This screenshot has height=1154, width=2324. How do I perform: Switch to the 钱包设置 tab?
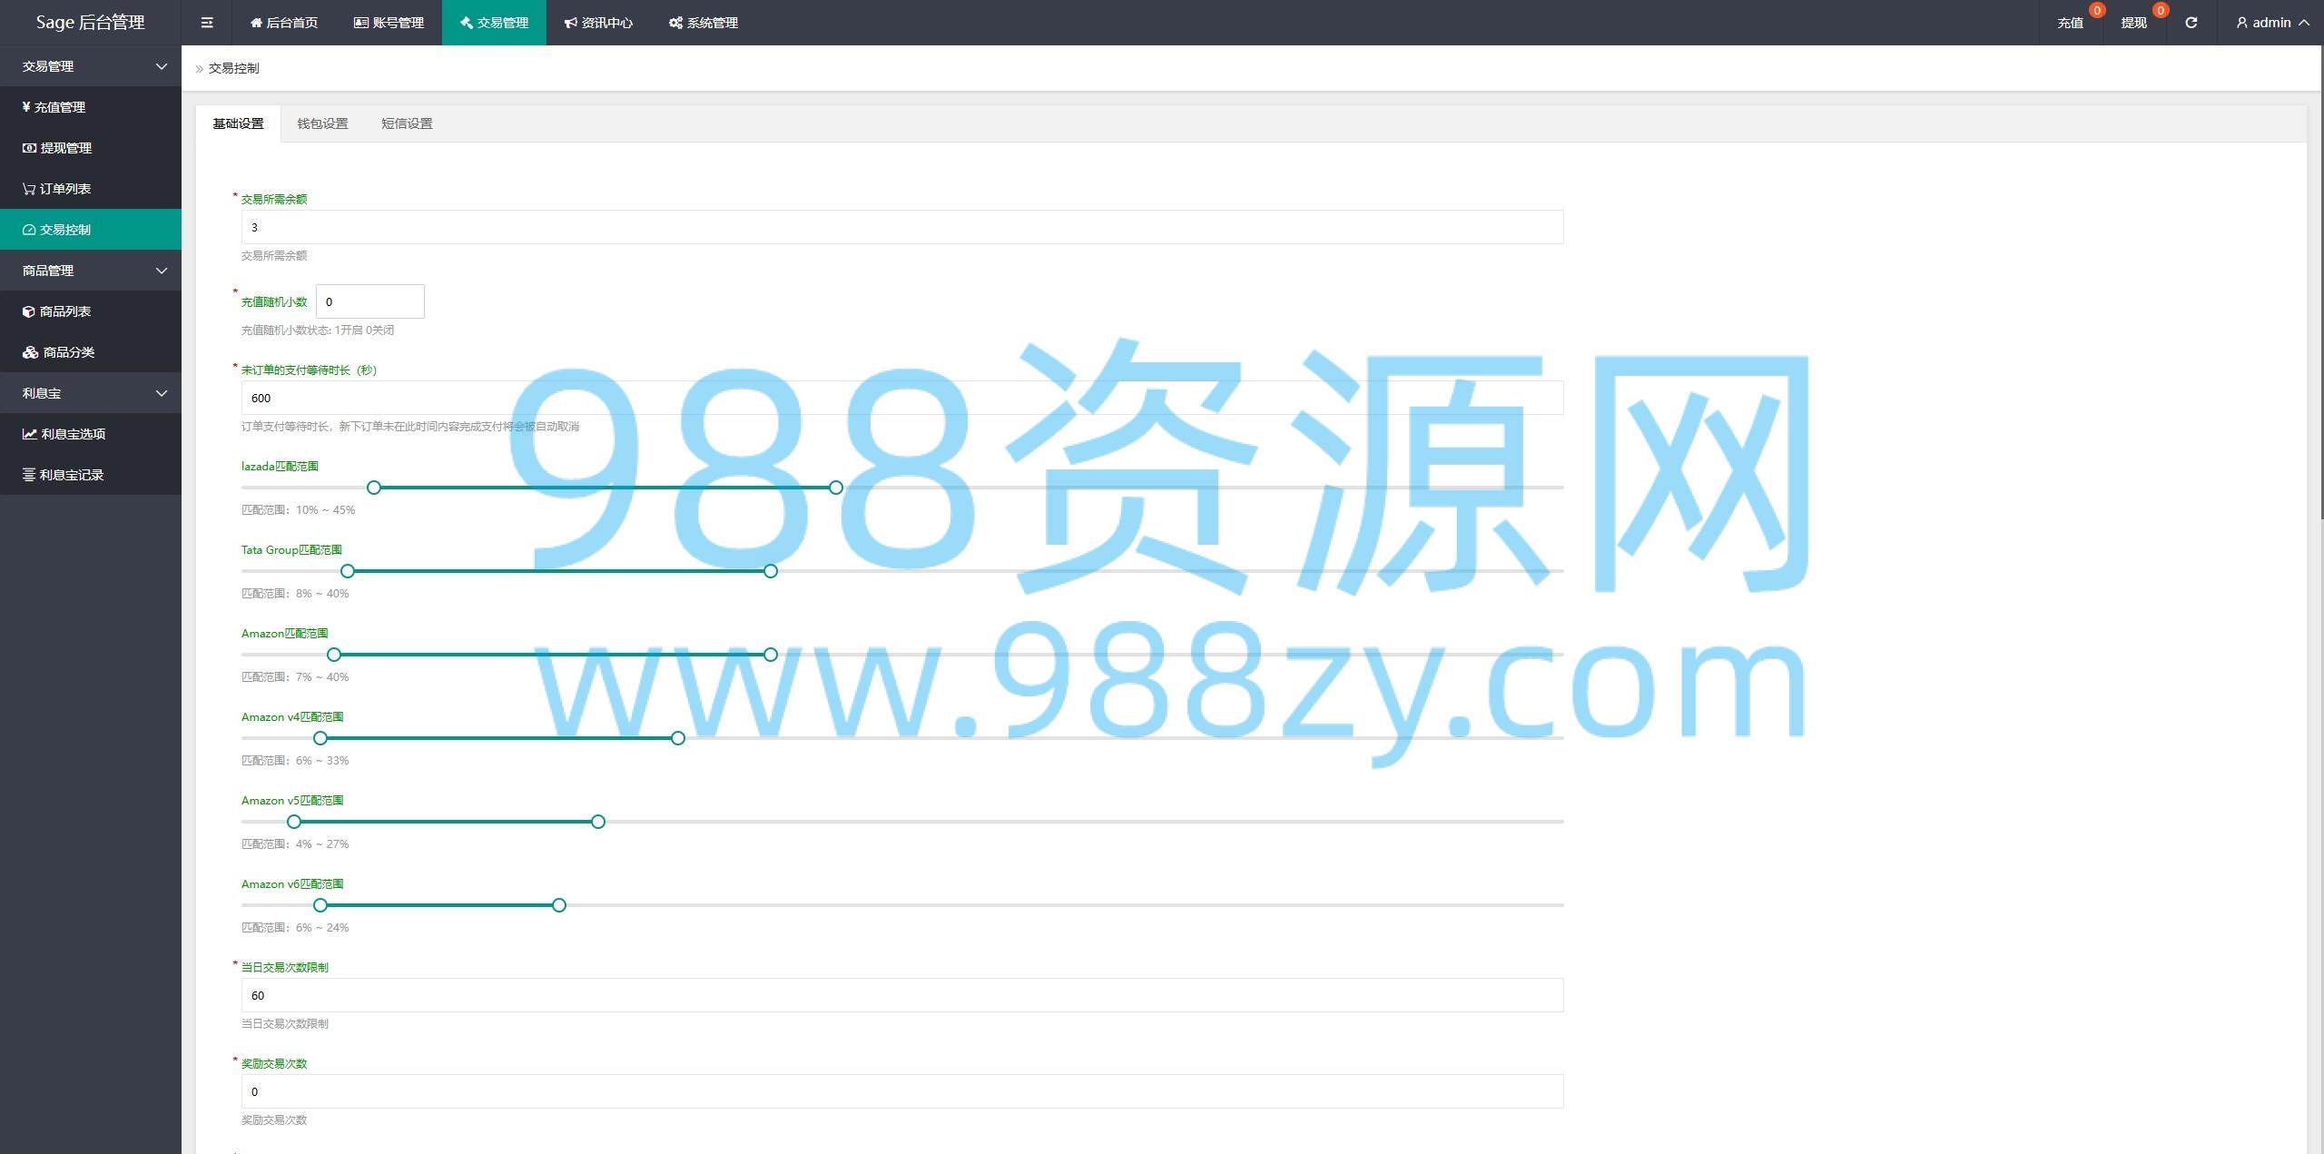point(322,123)
